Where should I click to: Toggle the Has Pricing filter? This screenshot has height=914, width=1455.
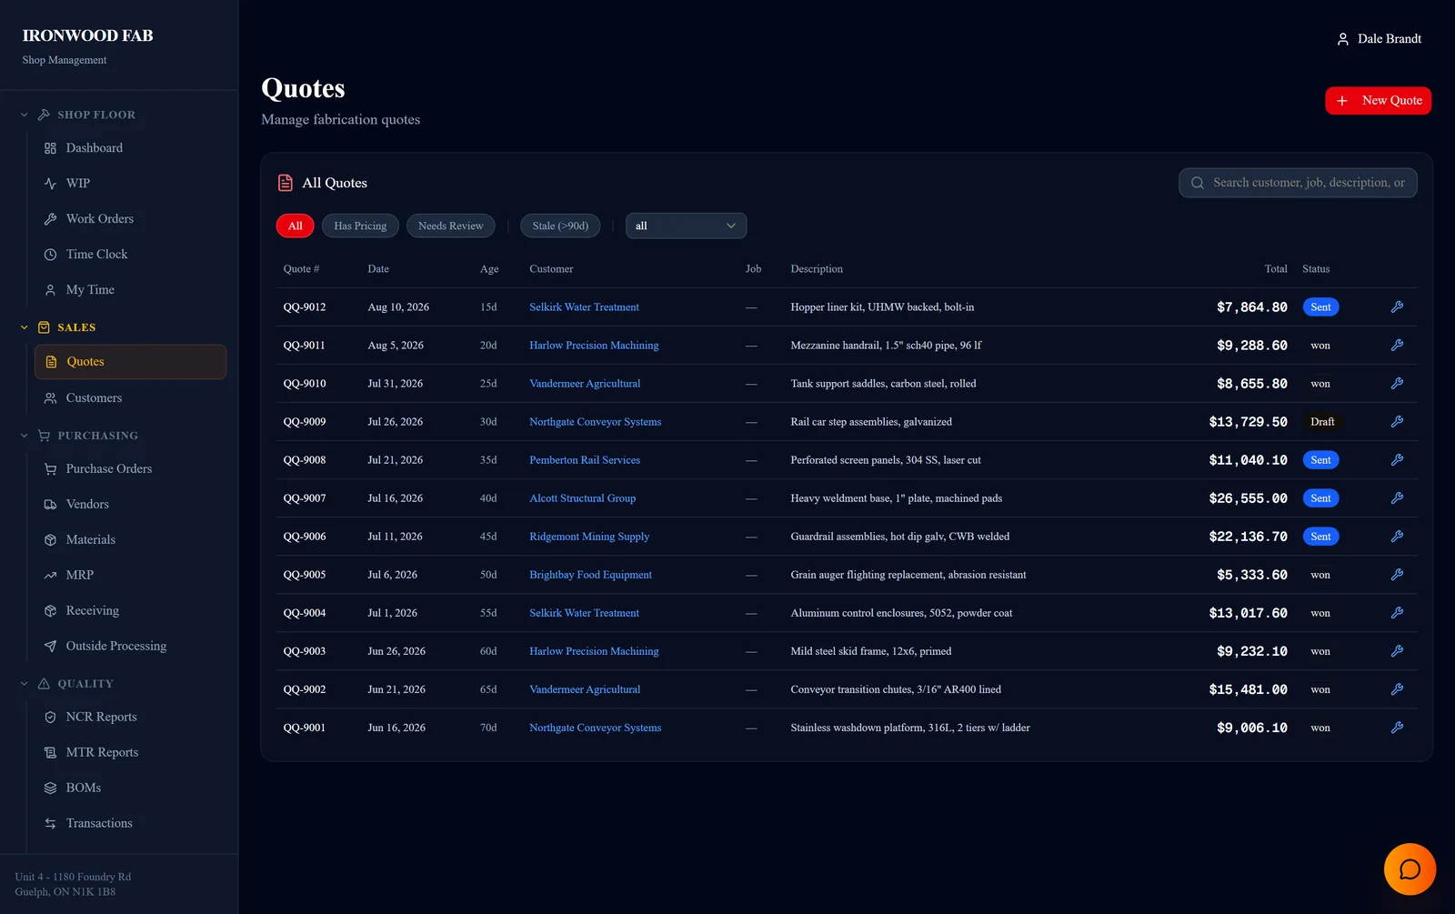tap(360, 226)
